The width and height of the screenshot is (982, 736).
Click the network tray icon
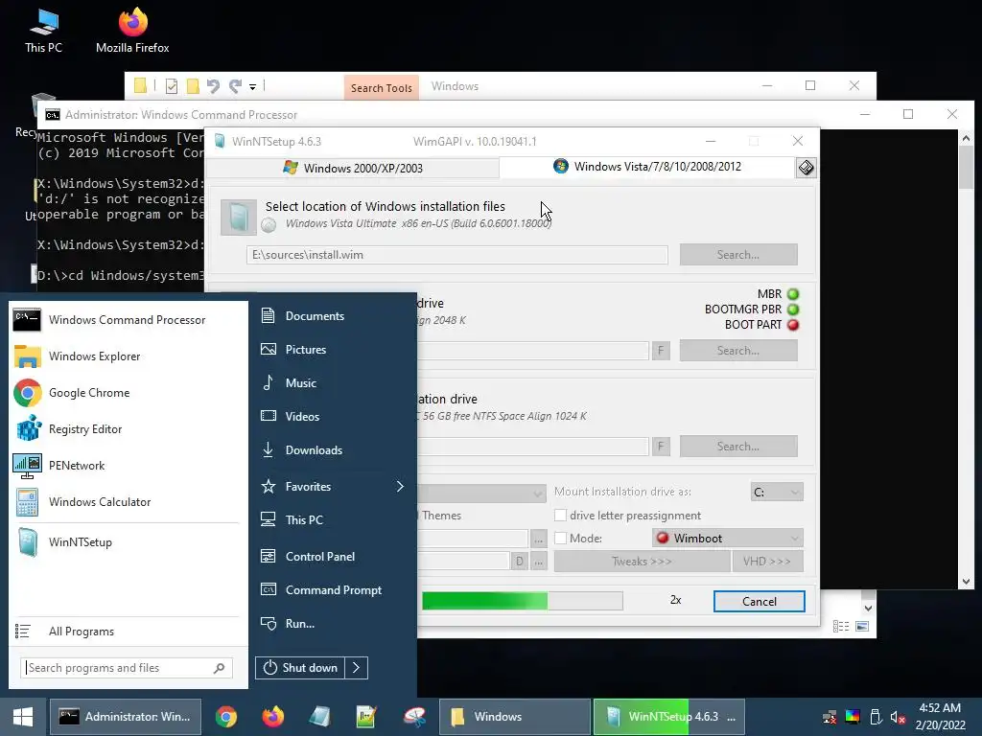click(830, 717)
